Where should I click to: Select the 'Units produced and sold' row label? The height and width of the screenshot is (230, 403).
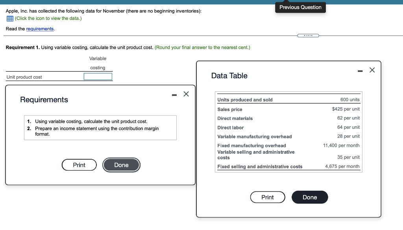[x=245, y=100]
